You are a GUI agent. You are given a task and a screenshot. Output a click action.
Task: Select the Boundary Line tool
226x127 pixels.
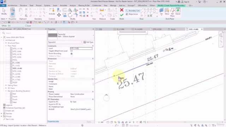coord(133,11)
